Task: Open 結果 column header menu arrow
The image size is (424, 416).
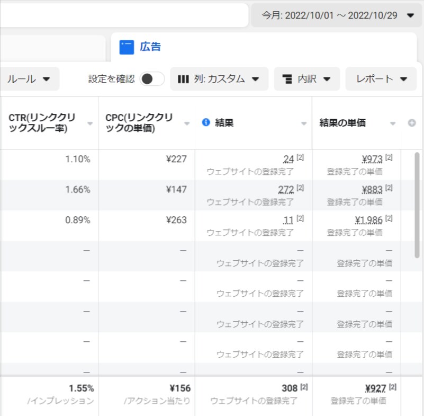Action: click(x=304, y=123)
